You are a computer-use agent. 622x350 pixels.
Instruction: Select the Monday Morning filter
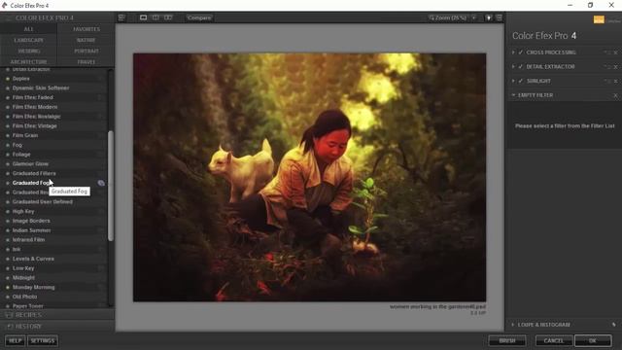click(x=33, y=288)
